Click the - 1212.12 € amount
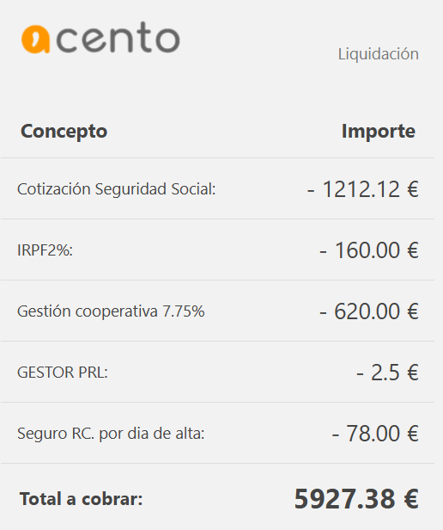The height and width of the screenshot is (530, 443). coord(362,189)
